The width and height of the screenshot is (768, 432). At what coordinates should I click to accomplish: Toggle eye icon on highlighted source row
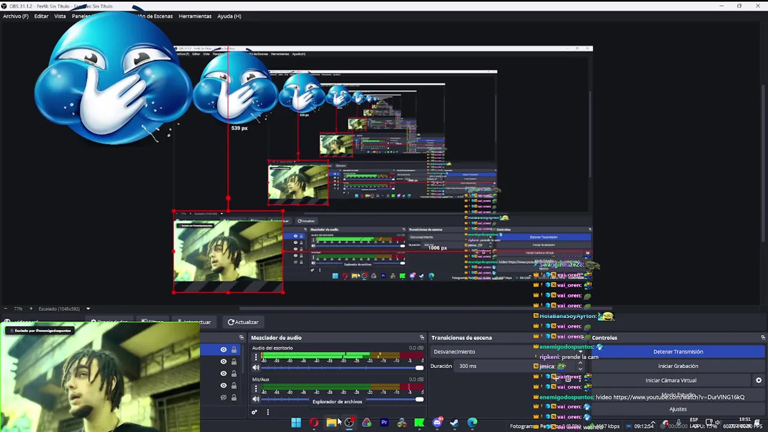[x=223, y=350]
